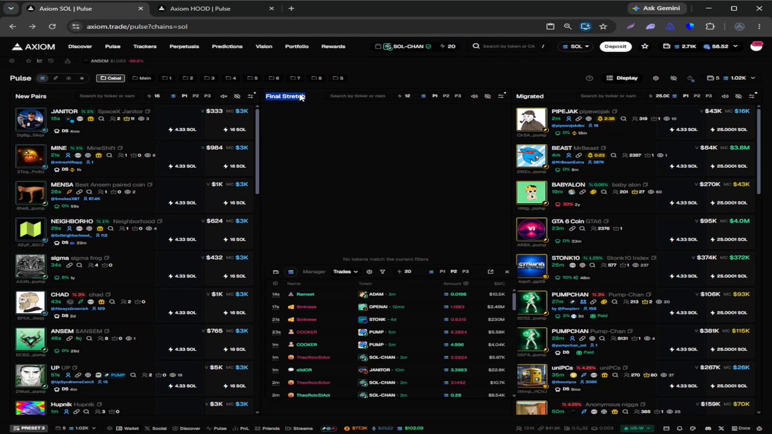Open the @MrBeastExtra profile link

pyautogui.click(x=568, y=162)
